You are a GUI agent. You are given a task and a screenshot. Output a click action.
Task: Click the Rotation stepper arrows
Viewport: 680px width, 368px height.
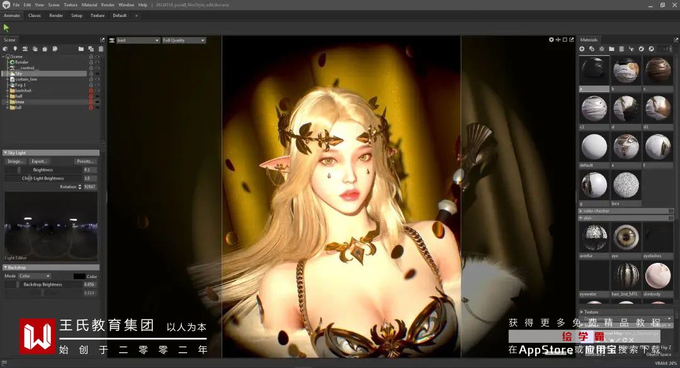click(x=80, y=187)
